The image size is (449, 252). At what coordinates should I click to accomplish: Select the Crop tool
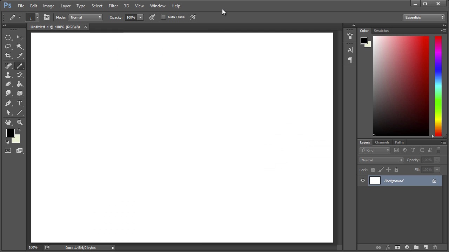point(8,56)
